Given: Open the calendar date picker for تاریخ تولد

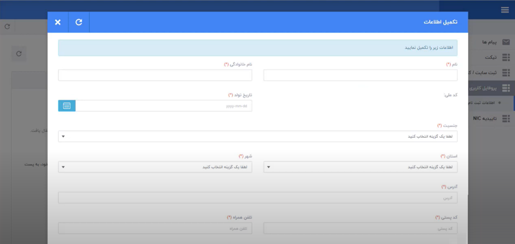Looking at the screenshot, I should [x=67, y=106].
